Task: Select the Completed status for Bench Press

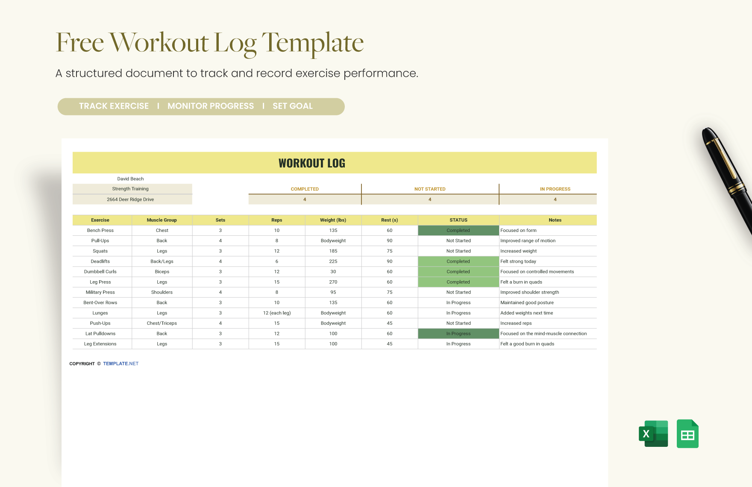Action: [458, 230]
